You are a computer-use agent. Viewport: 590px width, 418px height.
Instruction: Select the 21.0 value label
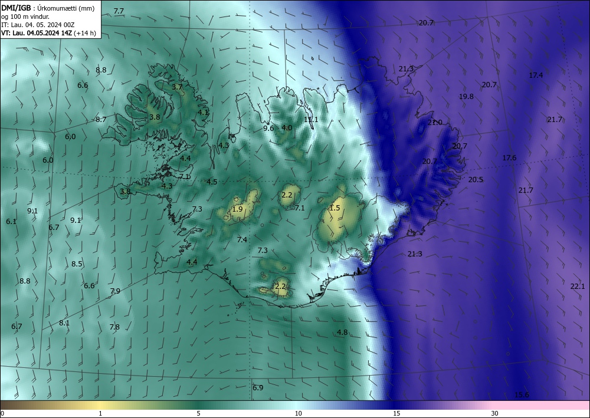[435, 123]
